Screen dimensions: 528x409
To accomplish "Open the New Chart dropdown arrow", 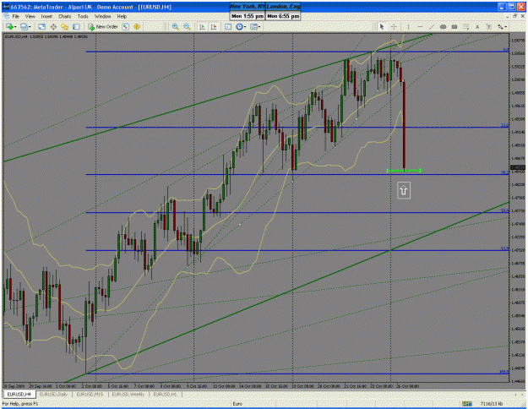I will coord(15,27).
